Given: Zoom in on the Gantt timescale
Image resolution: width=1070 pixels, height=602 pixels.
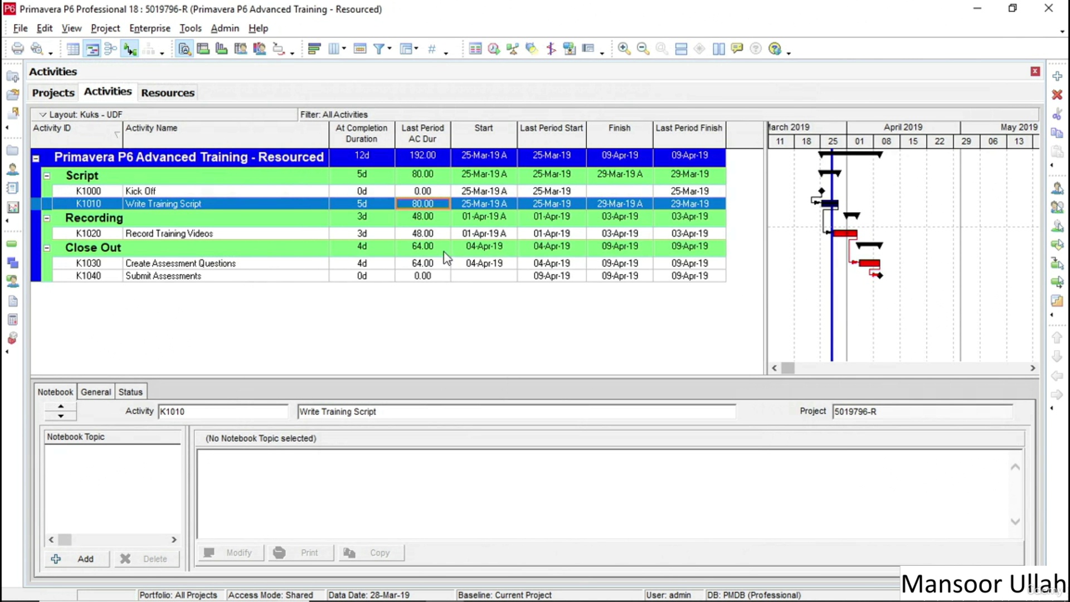Looking at the screenshot, I should 624,49.
